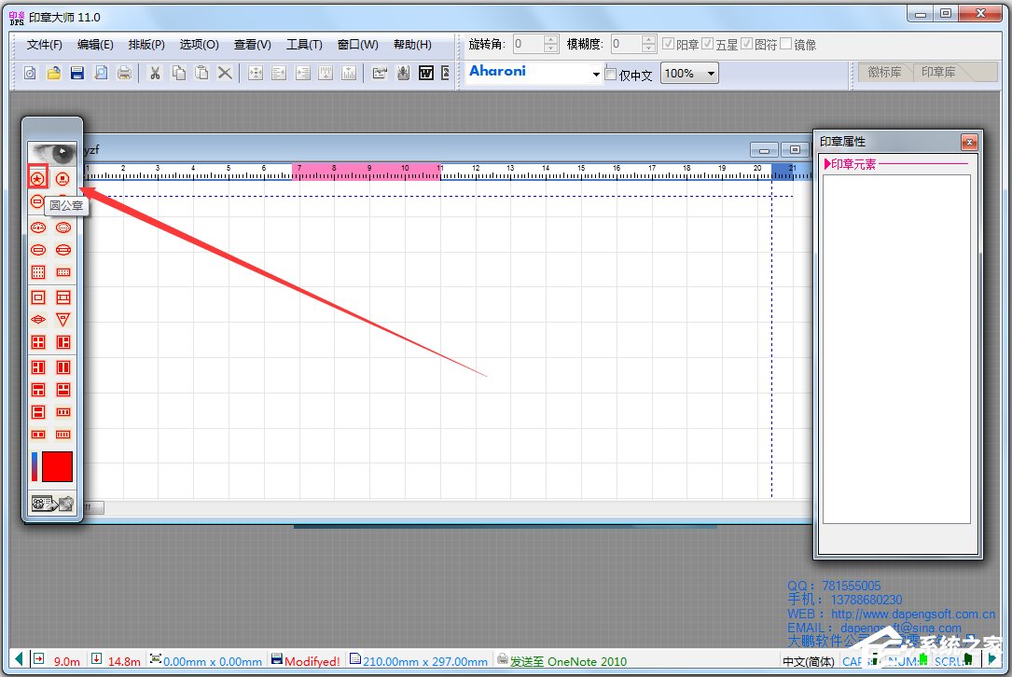Select the round seal with square center
This screenshot has width=1012, height=677.
pyautogui.click(x=62, y=179)
